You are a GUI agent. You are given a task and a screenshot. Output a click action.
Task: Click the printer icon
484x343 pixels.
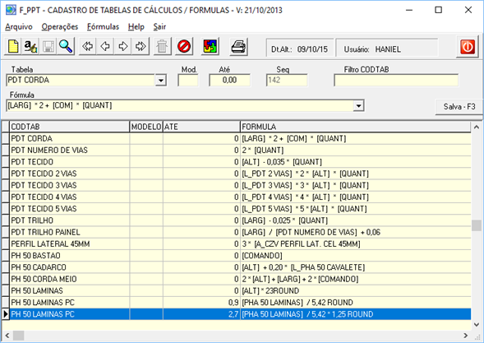238,47
